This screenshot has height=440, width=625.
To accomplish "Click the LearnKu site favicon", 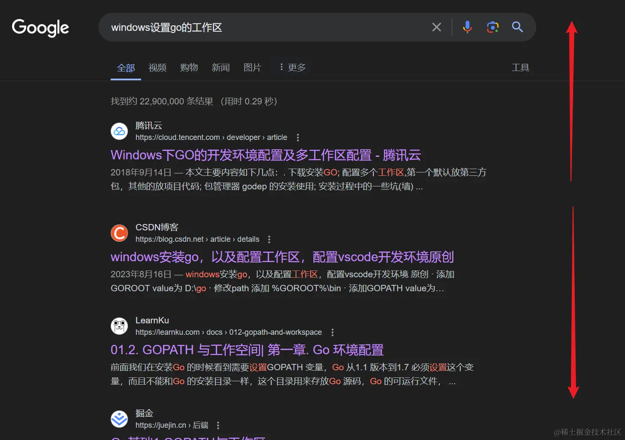I will (x=119, y=326).
